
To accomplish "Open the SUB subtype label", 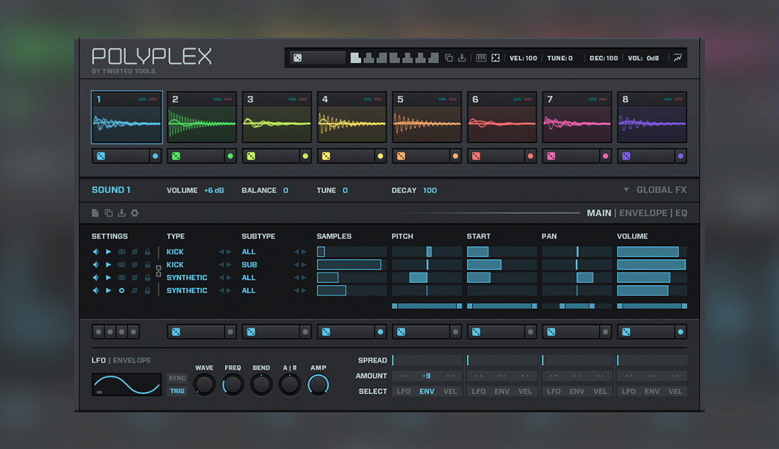I will click(x=249, y=265).
